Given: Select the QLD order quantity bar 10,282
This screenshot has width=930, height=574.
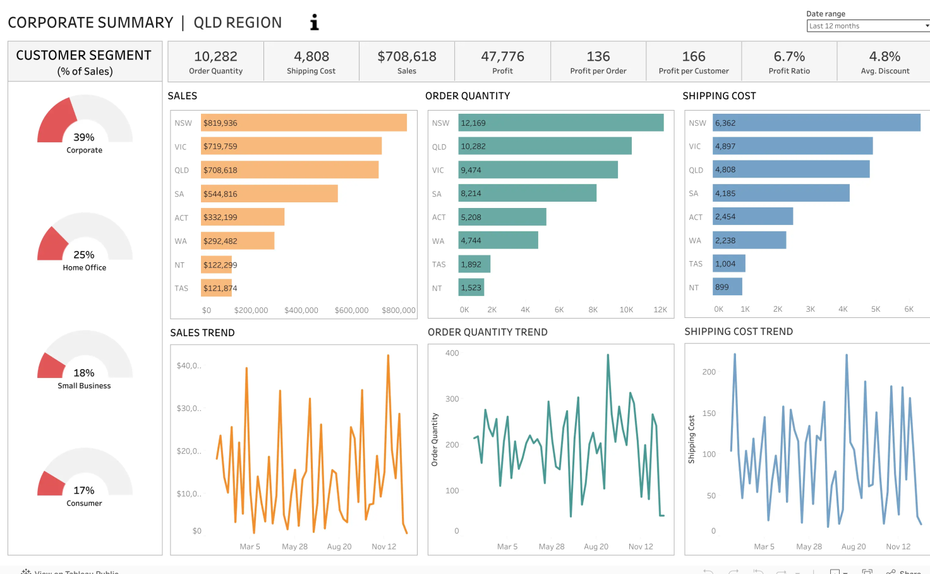Looking at the screenshot, I should coord(545,146).
